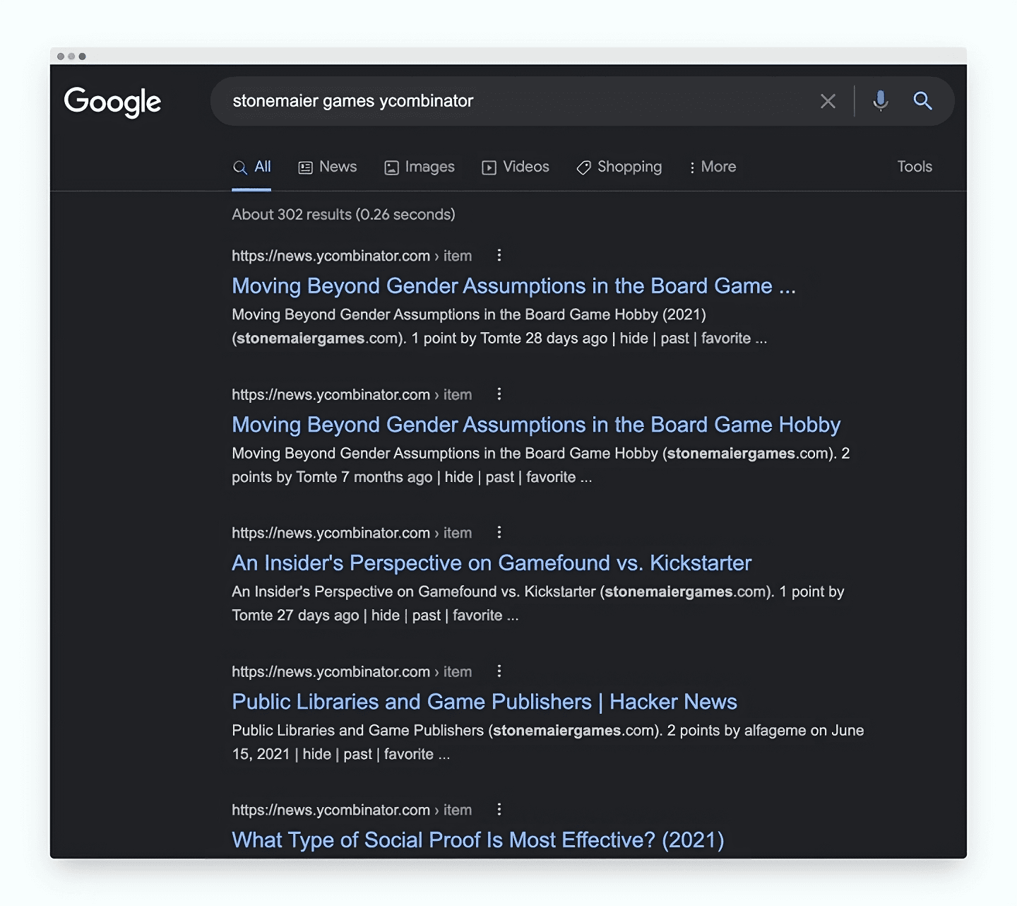Clear the search query with X icon
This screenshot has height=906, width=1017.
pyautogui.click(x=828, y=101)
